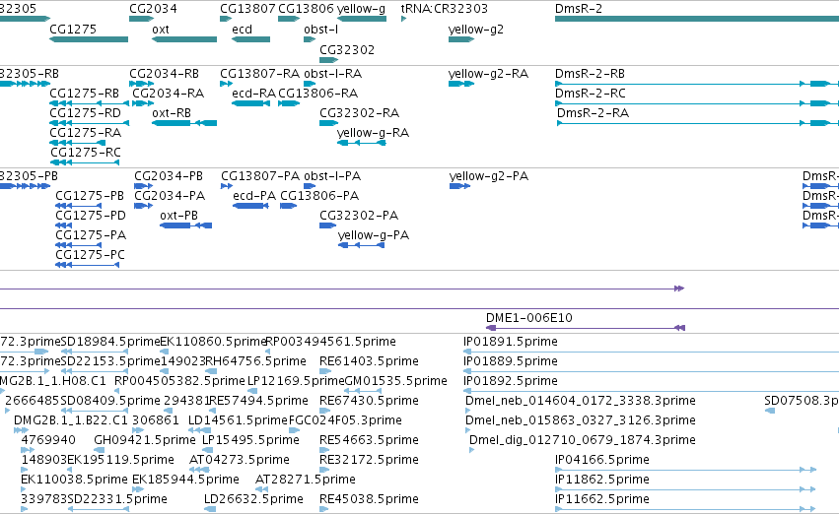Select the CG13806 gene label
839x514 pixels.
point(306,9)
